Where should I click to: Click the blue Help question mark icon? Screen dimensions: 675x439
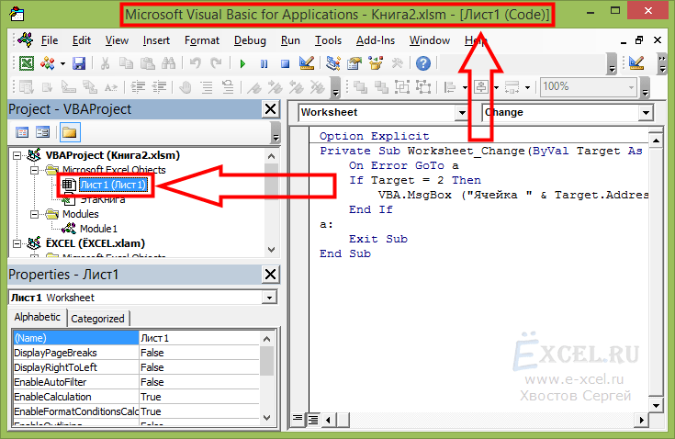click(423, 63)
